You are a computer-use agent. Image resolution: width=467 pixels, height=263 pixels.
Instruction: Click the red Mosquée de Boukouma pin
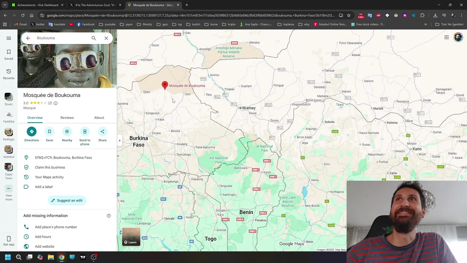pyautogui.click(x=165, y=85)
